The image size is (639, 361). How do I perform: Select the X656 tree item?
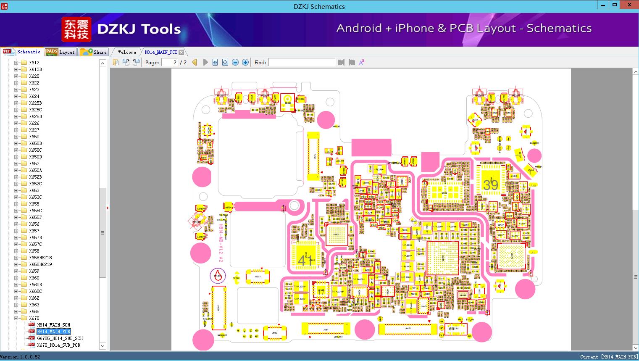(x=34, y=224)
